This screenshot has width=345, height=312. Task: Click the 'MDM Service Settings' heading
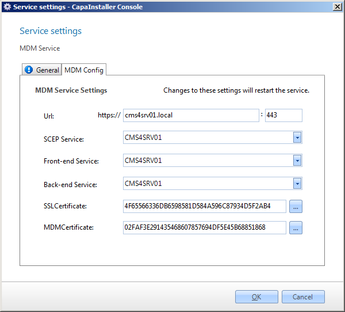(71, 90)
